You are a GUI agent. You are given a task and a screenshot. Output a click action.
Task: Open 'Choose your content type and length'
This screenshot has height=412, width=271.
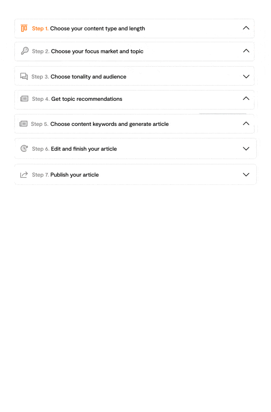click(x=97, y=28)
